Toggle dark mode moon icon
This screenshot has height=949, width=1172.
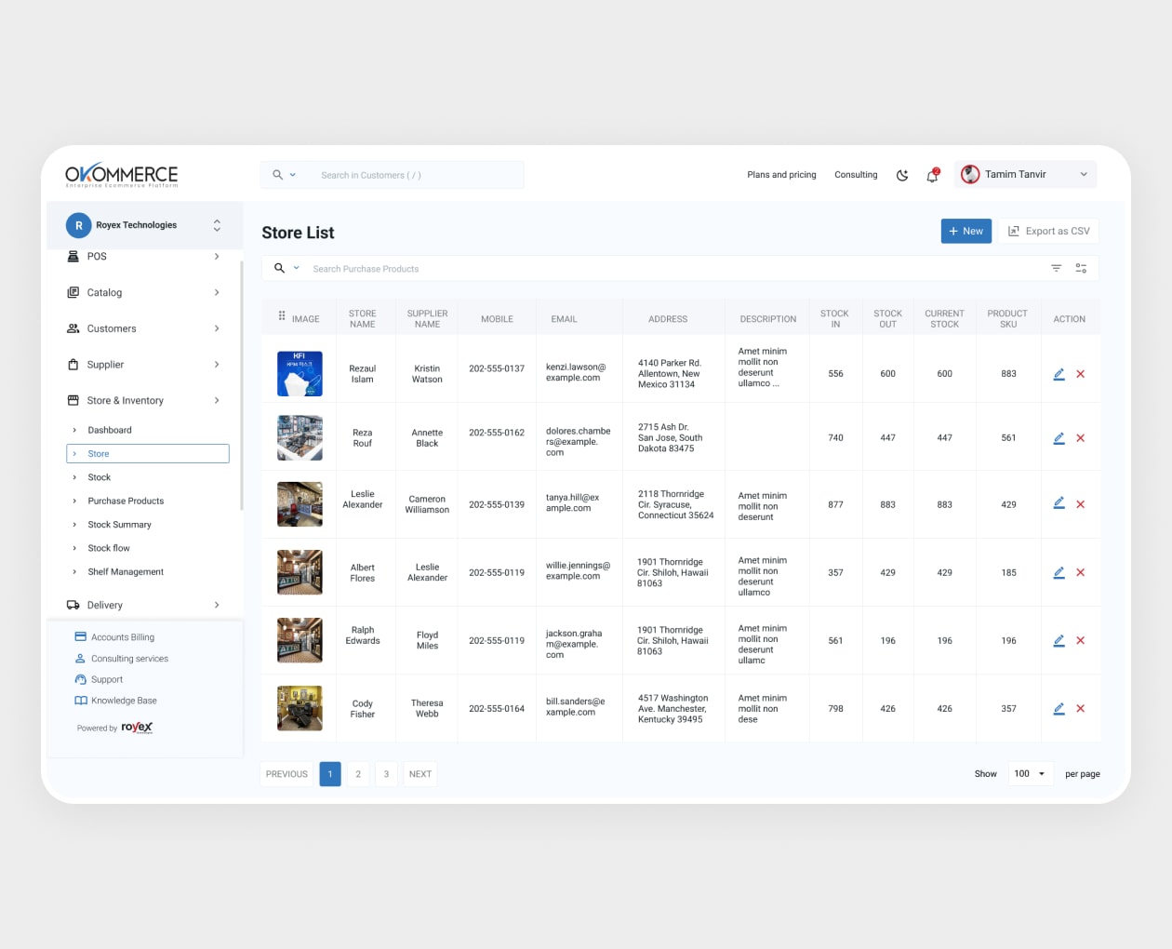[901, 175]
